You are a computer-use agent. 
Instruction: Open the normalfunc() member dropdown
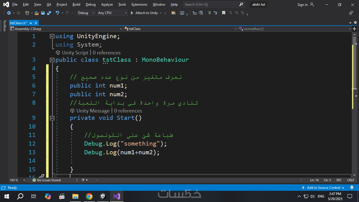[295, 29]
